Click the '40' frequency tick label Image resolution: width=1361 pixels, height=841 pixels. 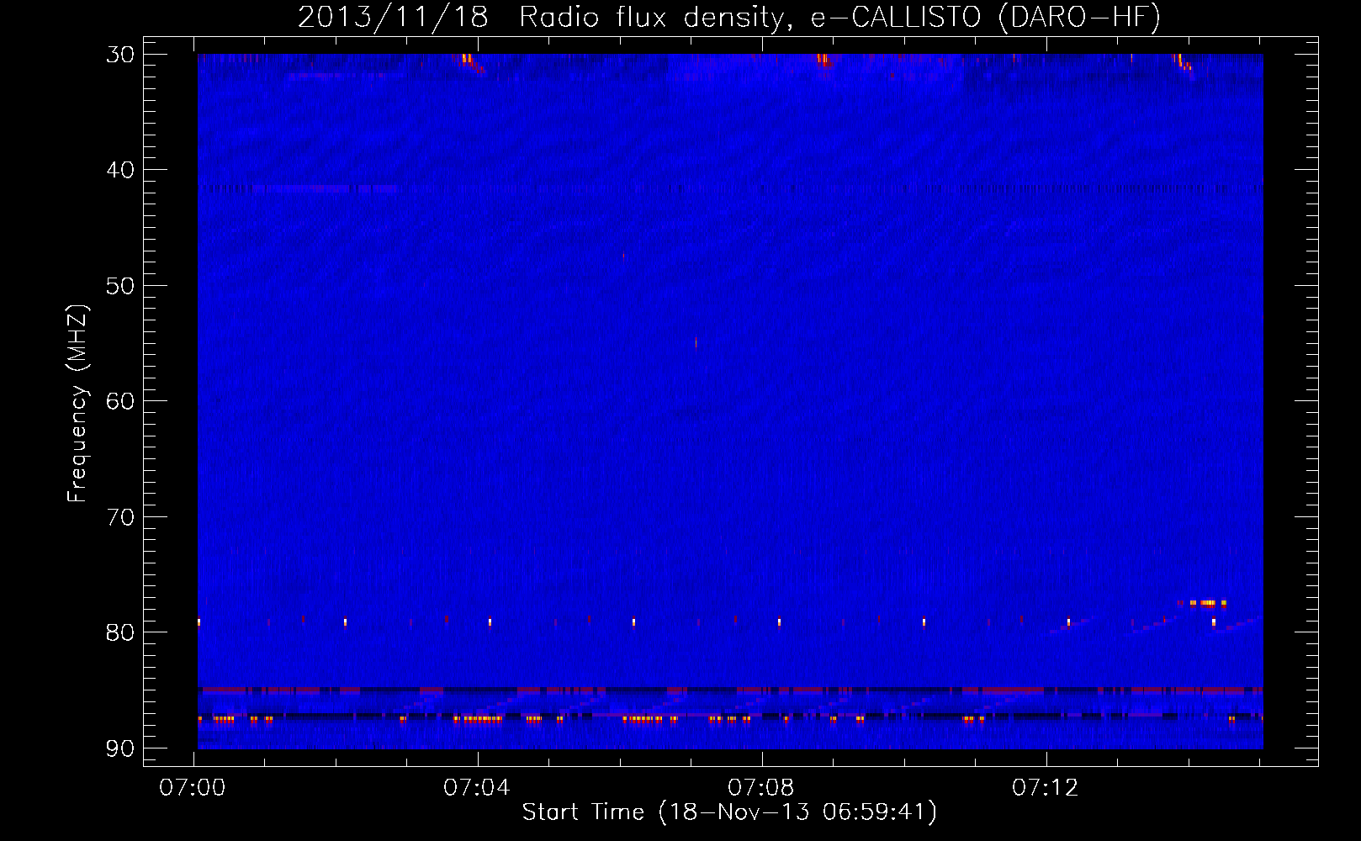tap(119, 171)
